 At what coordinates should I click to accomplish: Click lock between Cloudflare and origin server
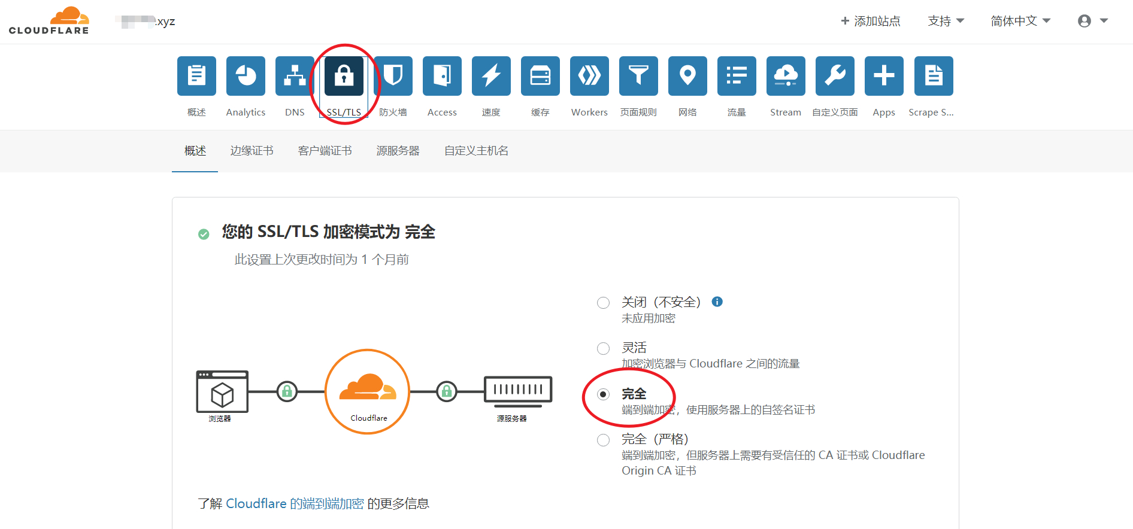(x=446, y=391)
